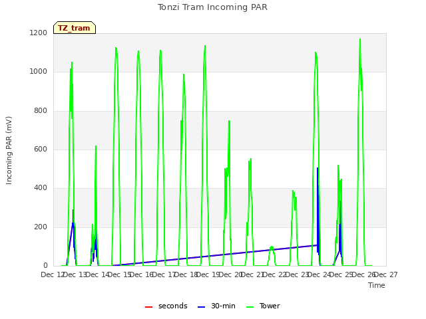Click the Dec 25 x-axis tick label
The image size is (426, 319).
pyautogui.click(x=341, y=274)
